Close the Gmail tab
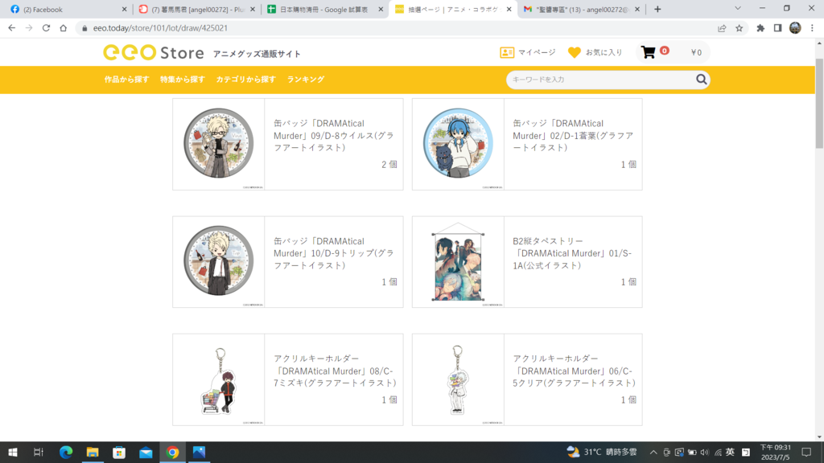Screen dimensions: 824x463 [637, 9]
